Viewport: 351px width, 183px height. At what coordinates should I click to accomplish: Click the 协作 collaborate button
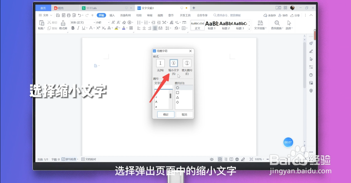pyautogui.click(x=283, y=15)
